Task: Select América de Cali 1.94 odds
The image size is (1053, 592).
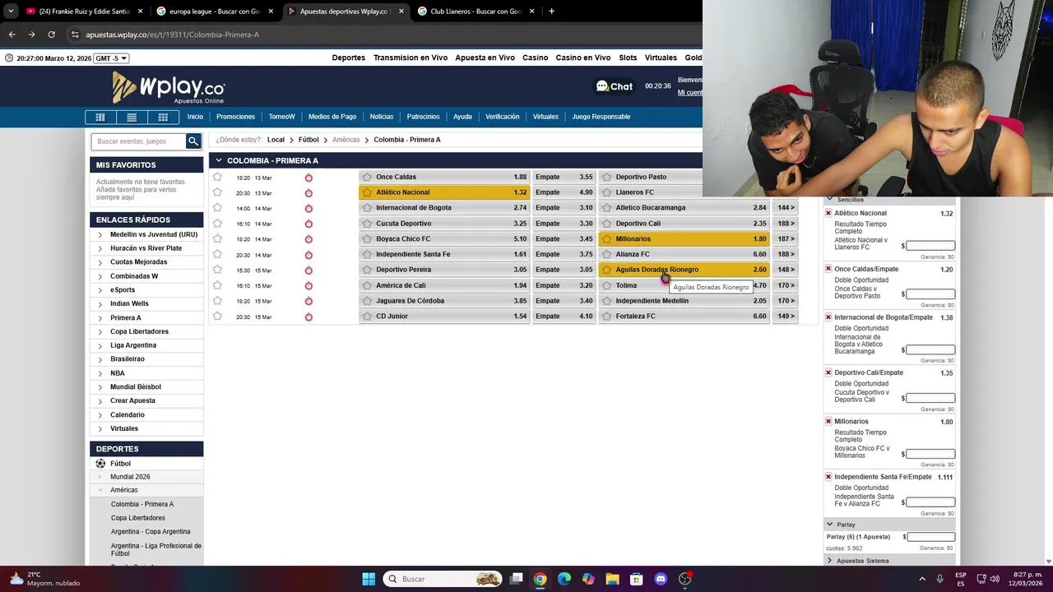Action: pyautogui.click(x=444, y=285)
